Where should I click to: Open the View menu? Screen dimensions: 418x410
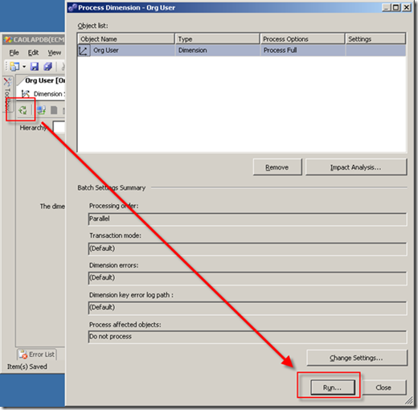click(x=55, y=52)
